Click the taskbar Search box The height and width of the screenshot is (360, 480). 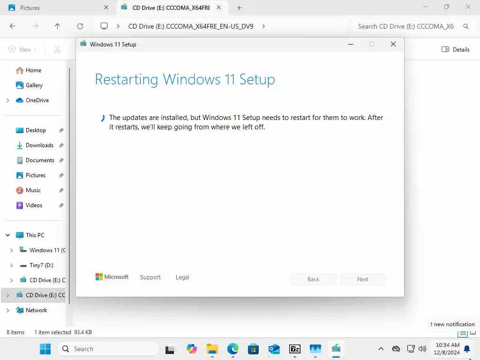pos(108,349)
